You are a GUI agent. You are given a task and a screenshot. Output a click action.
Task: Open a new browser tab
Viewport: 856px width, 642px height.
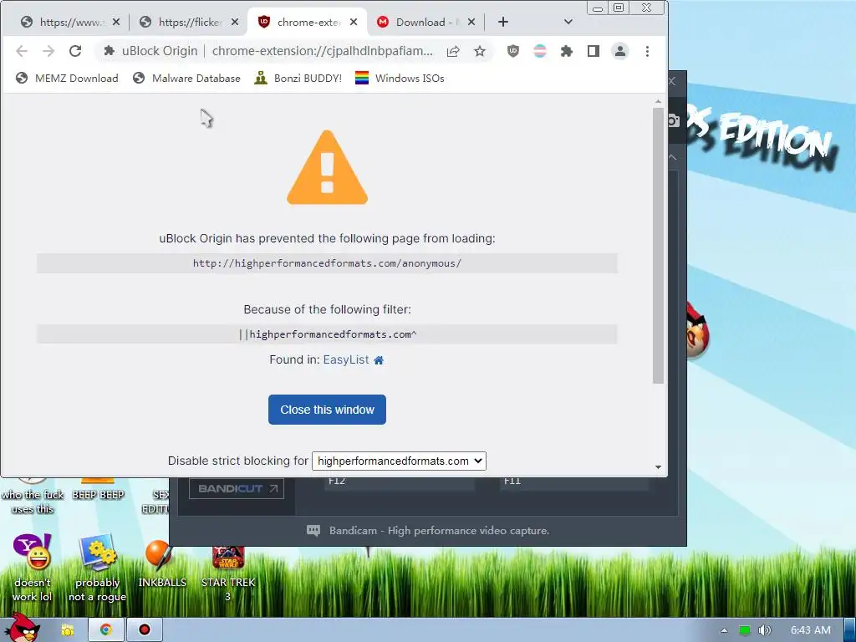502,22
